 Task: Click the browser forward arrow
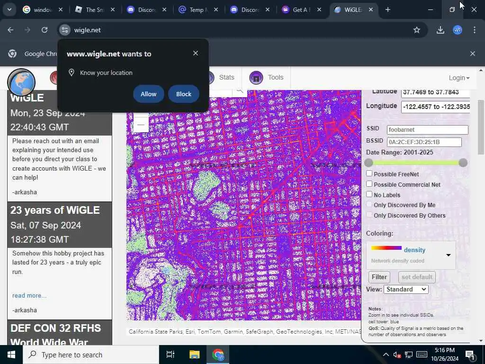[x=27, y=30]
